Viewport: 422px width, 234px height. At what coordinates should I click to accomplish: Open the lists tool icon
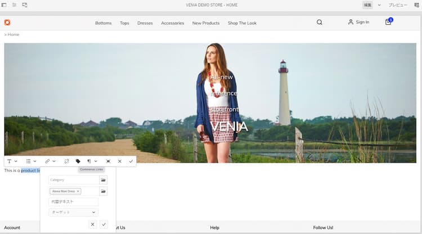tap(28, 161)
